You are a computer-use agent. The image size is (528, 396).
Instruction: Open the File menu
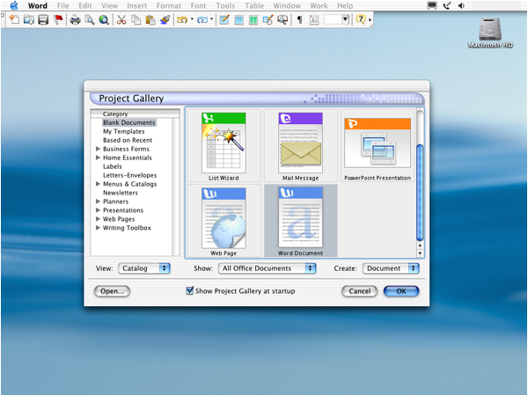pyautogui.click(x=62, y=6)
